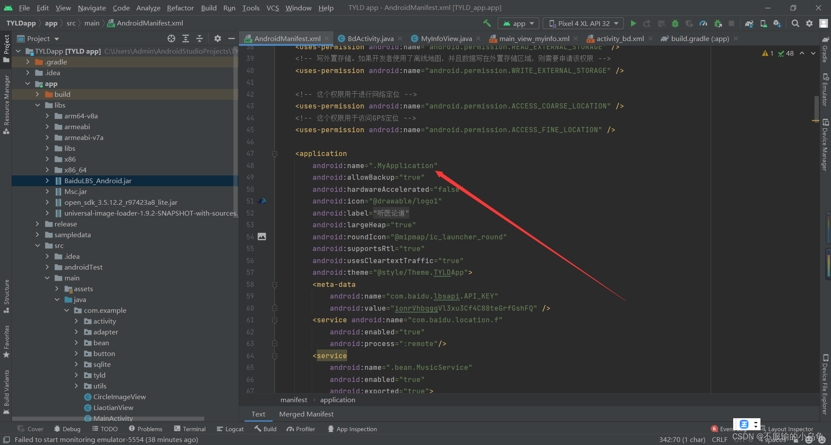Collapse the application tag fold marker
831x445 pixels.
pyautogui.click(x=274, y=154)
